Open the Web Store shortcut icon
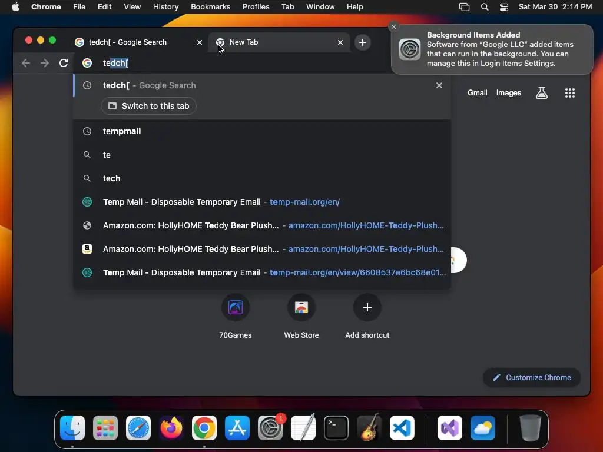The height and width of the screenshot is (452, 603). (x=301, y=307)
